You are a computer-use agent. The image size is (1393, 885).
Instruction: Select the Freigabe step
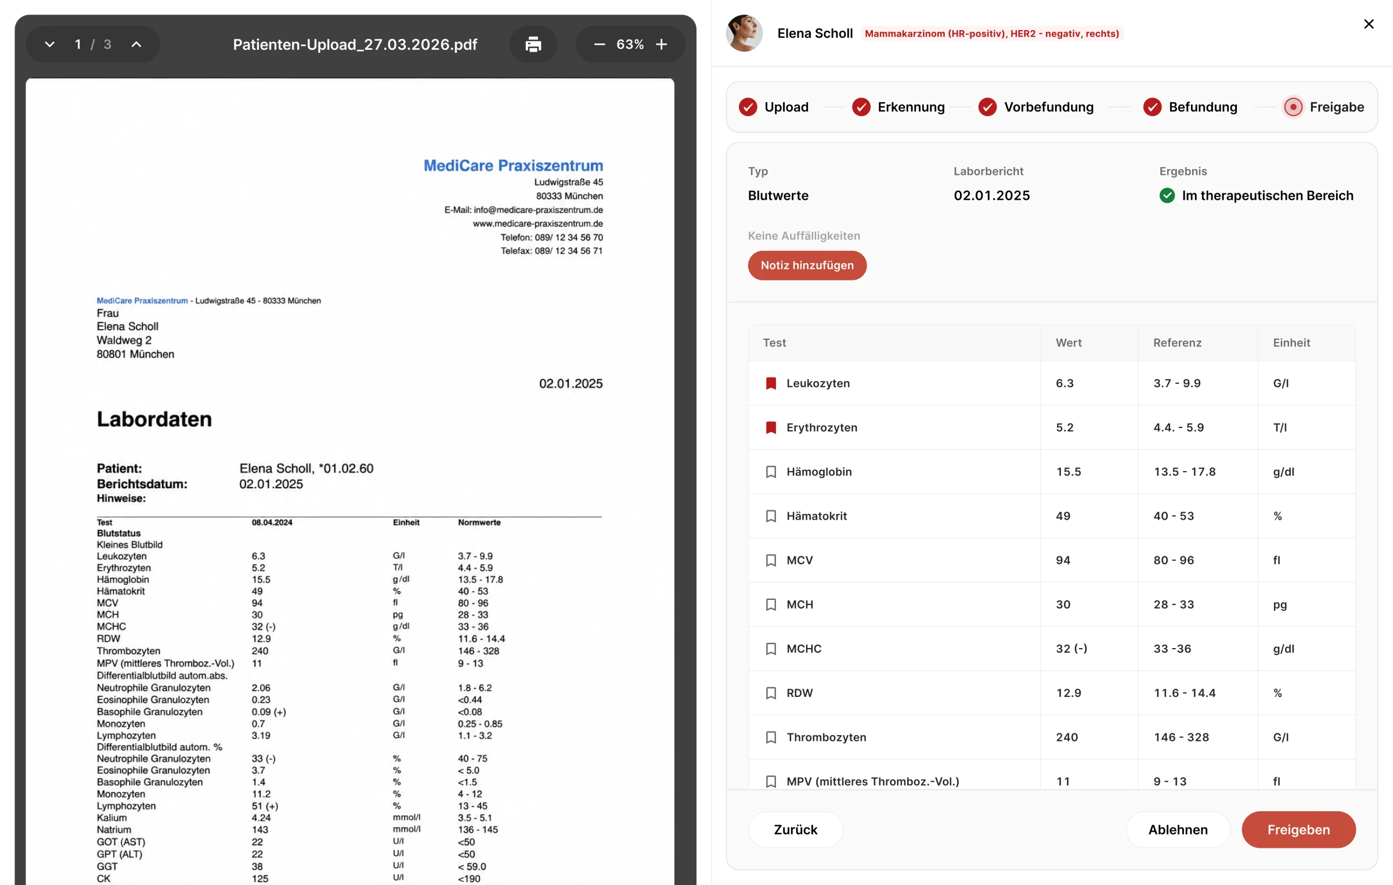1324,107
